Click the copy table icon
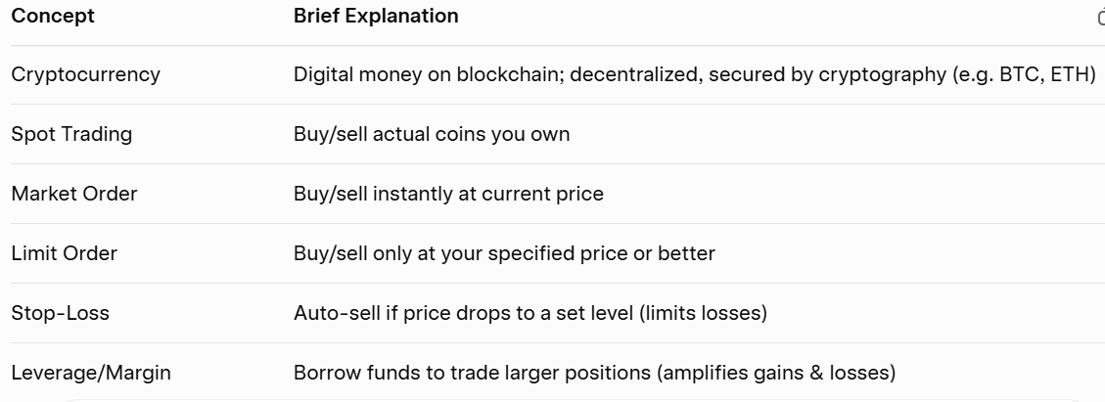Screen dimensions: 1105x402 (x=1101, y=17)
